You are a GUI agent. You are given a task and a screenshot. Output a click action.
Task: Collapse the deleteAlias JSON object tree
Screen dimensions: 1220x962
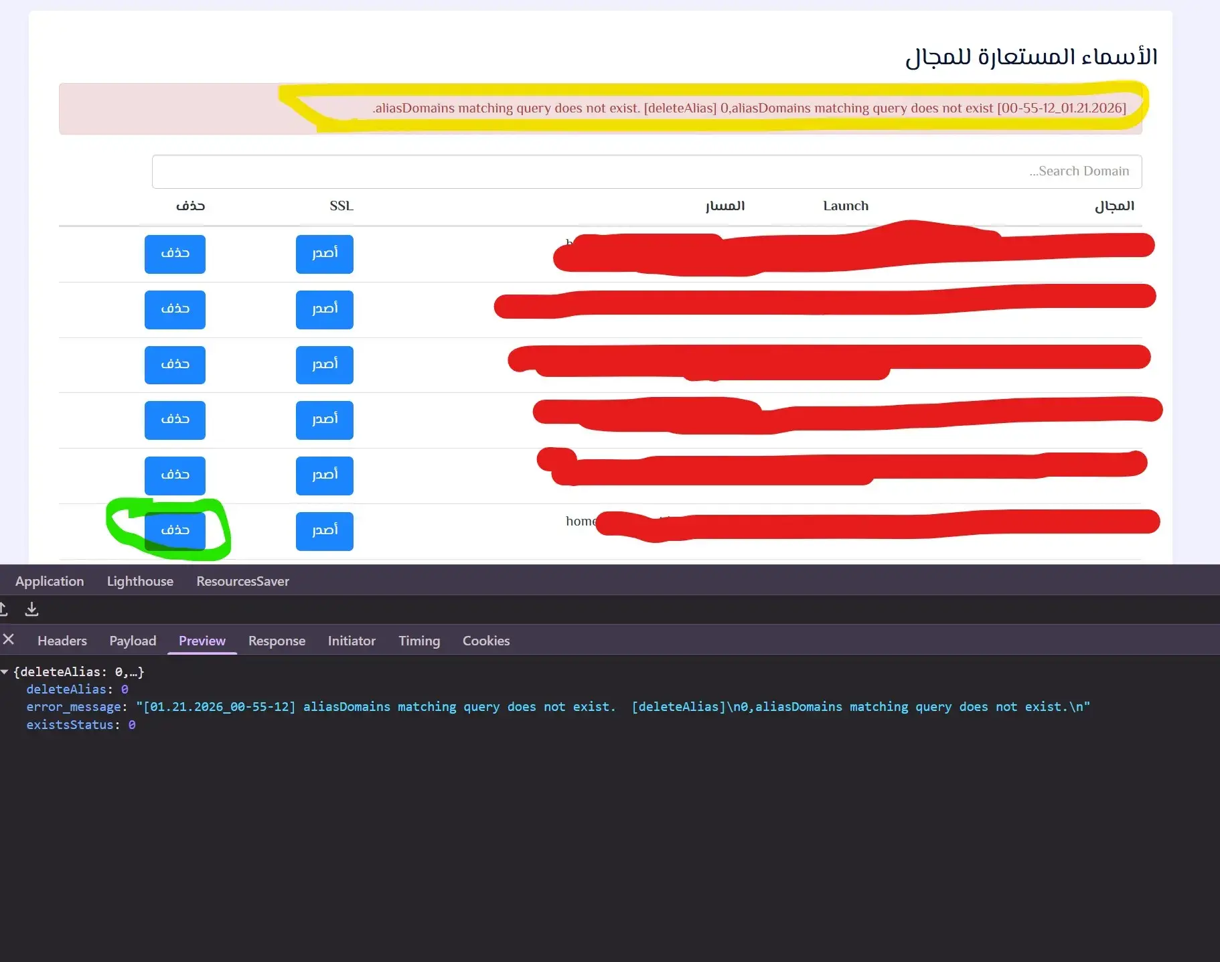pyautogui.click(x=5, y=671)
